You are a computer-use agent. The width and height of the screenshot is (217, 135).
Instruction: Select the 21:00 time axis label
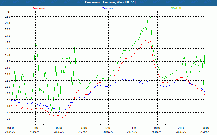point(181,128)
